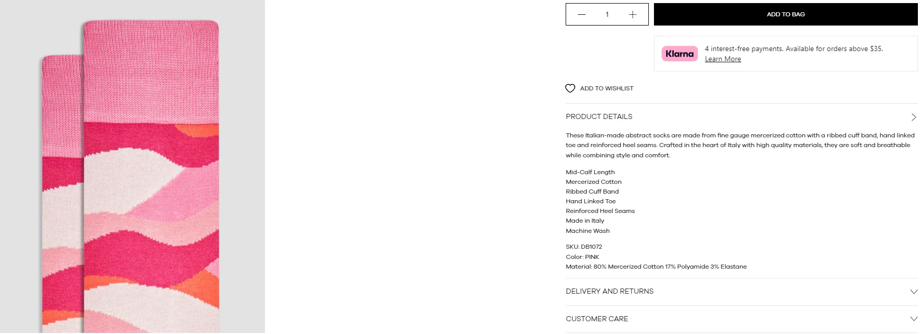Click the Color PINK label
Viewport: 923px width, 334px height.
(582, 257)
